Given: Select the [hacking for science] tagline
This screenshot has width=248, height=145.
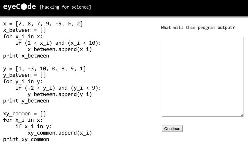Looking at the screenshot, I should pos(65,7).
